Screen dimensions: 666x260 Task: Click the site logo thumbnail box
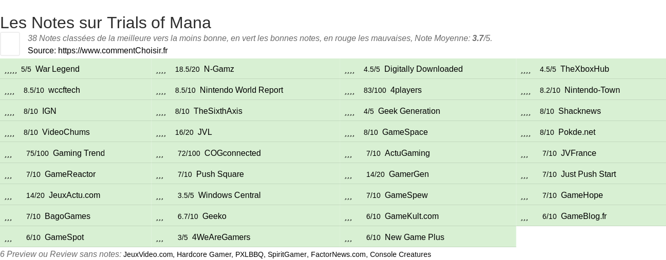point(10,44)
